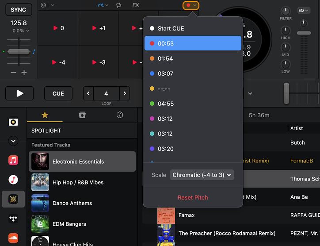
Task: Turn the MID EQ knob
Action: pyautogui.click(x=286, y=47)
